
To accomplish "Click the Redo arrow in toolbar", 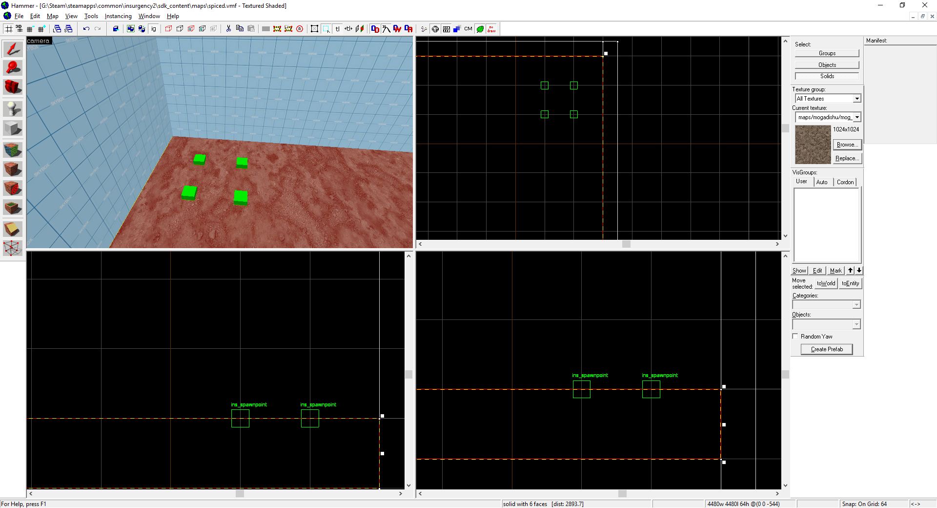I will pyautogui.click(x=98, y=29).
